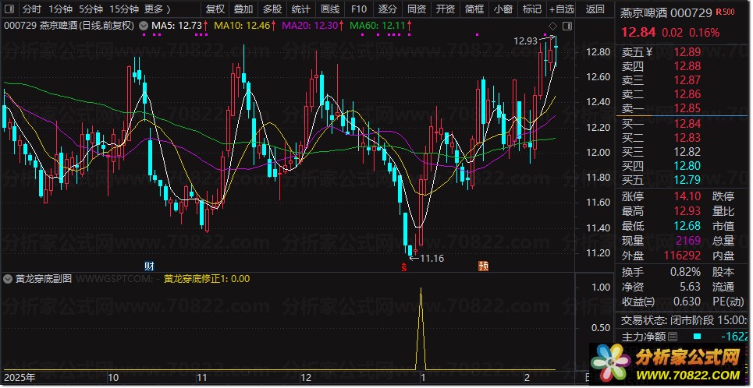
Task: Click the 财 financial marker on chart
Action: click(x=149, y=265)
